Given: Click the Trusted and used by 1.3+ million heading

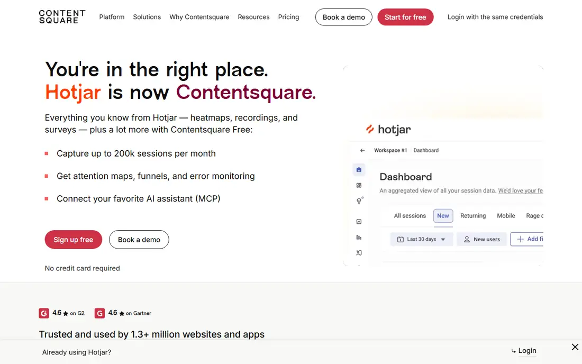Looking at the screenshot, I should click(152, 334).
